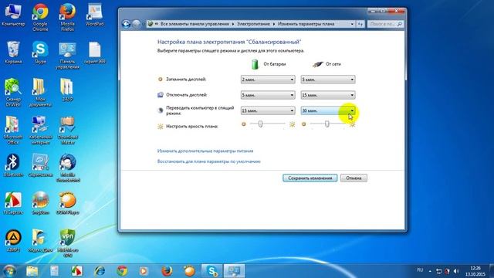Go back with the blue arrow button

(126, 24)
